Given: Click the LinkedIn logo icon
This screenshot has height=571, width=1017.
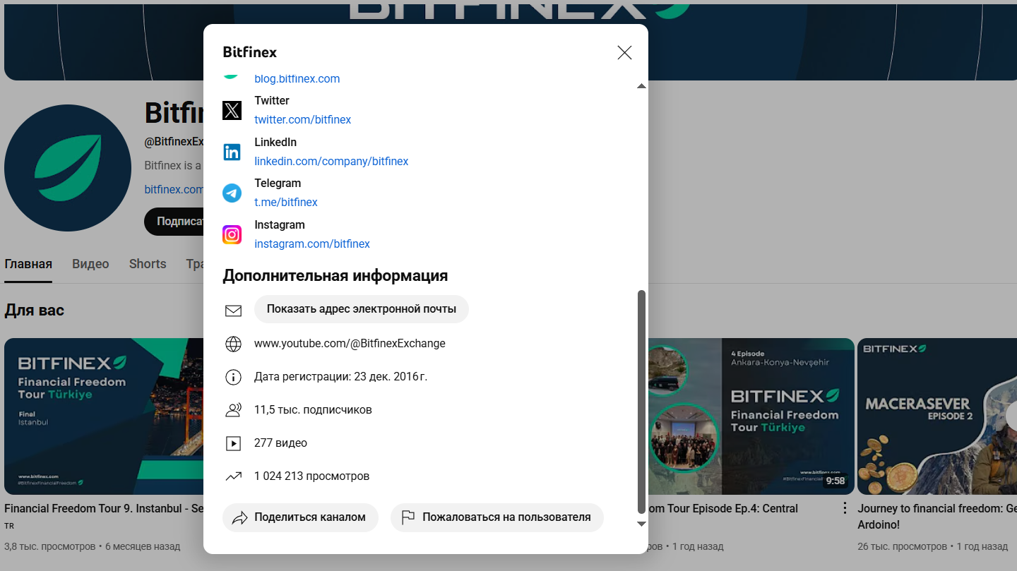Looking at the screenshot, I should pyautogui.click(x=232, y=152).
